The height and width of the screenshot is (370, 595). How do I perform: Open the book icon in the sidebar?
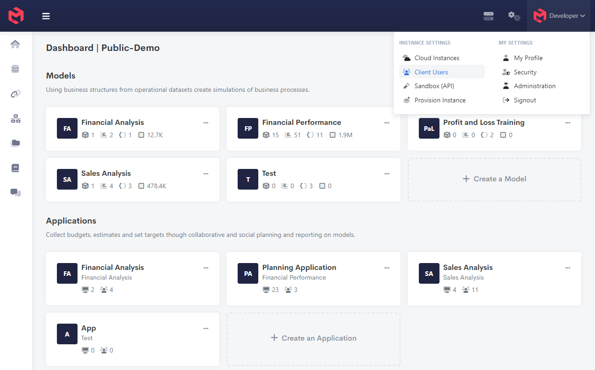click(x=15, y=168)
